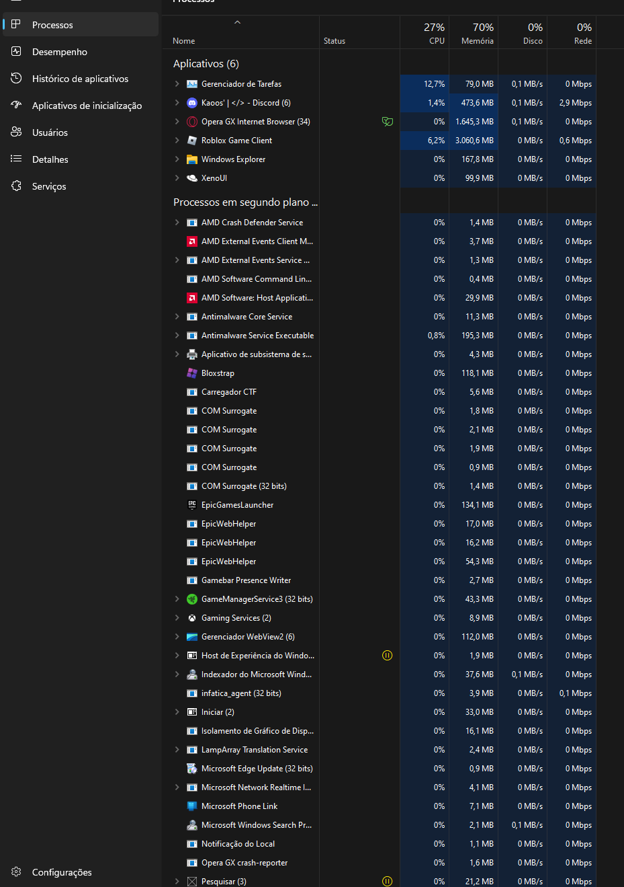The height and width of the screenshot is (887, 624).
Task: Click the Gerenciador de Tarefas app icon
Action: pos(192,84)
